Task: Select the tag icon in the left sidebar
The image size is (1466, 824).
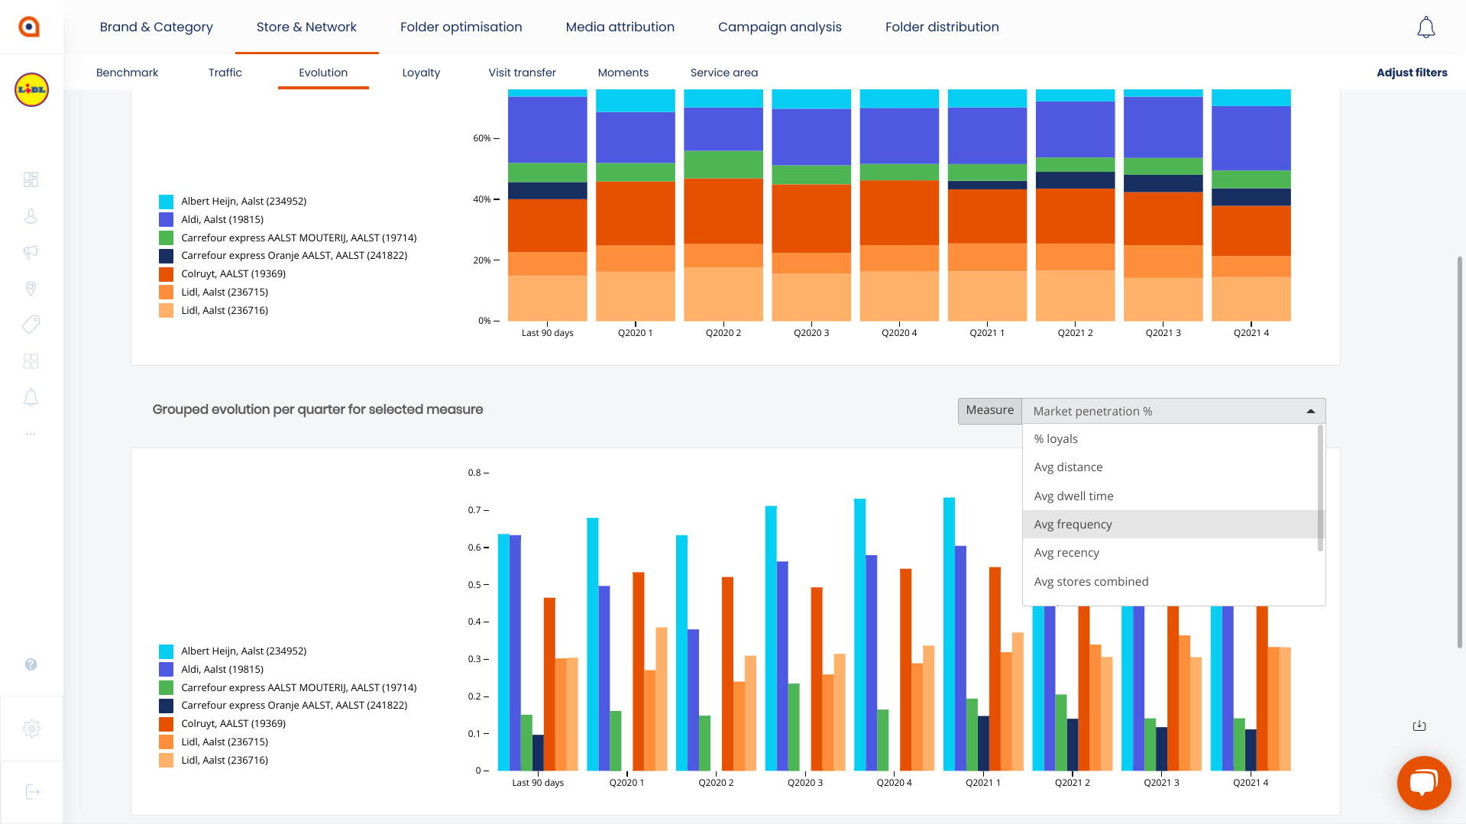Action: [31, 325]
